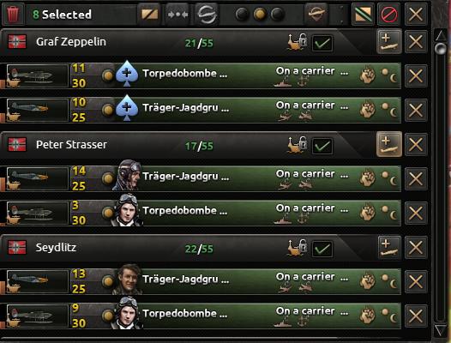Add an air wing to Peter Strasser
This screenshot has height=343, width=451.
click(389, 144)
